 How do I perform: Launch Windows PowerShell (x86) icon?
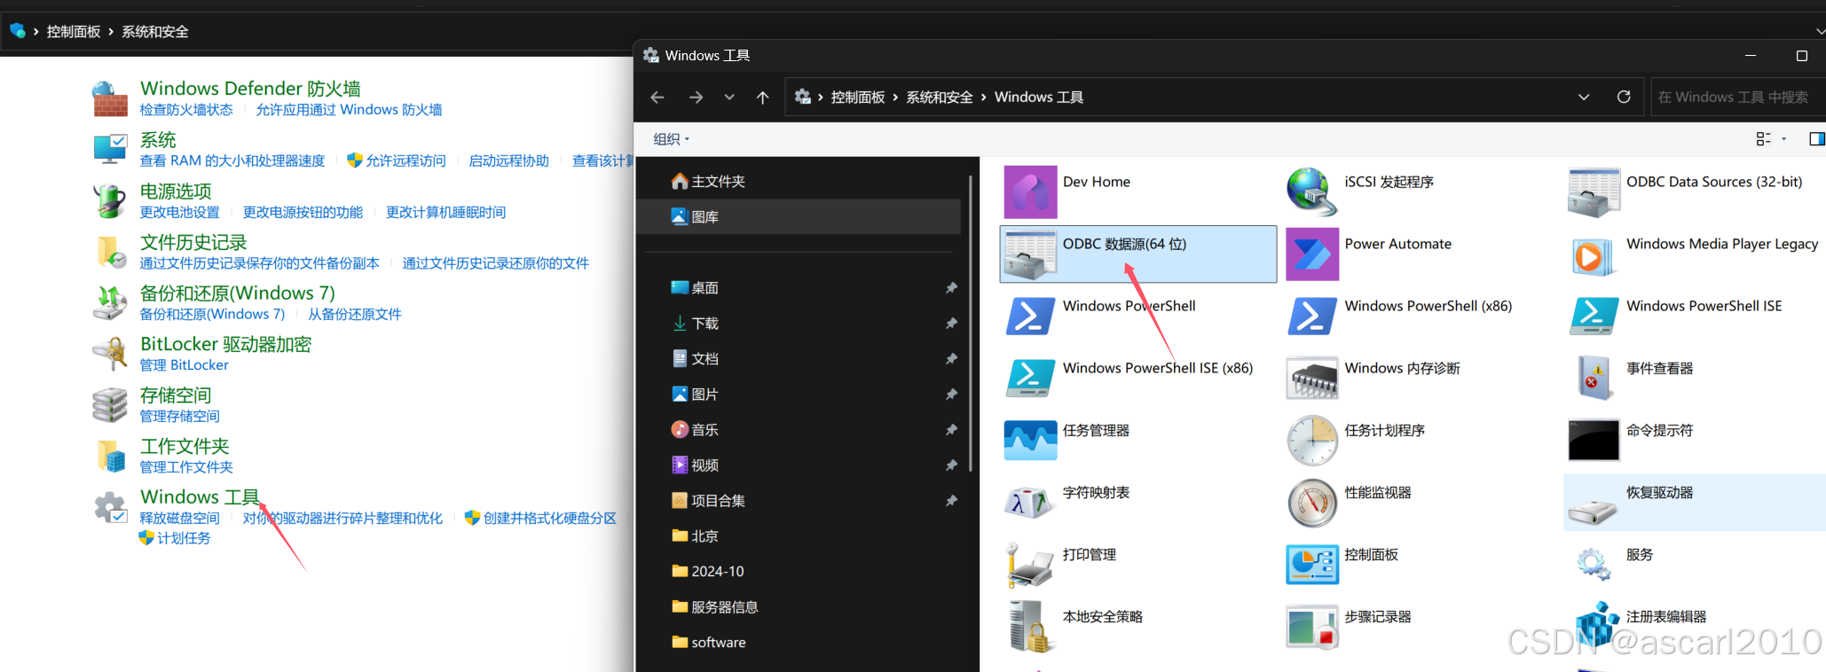tap(1311, 316)
